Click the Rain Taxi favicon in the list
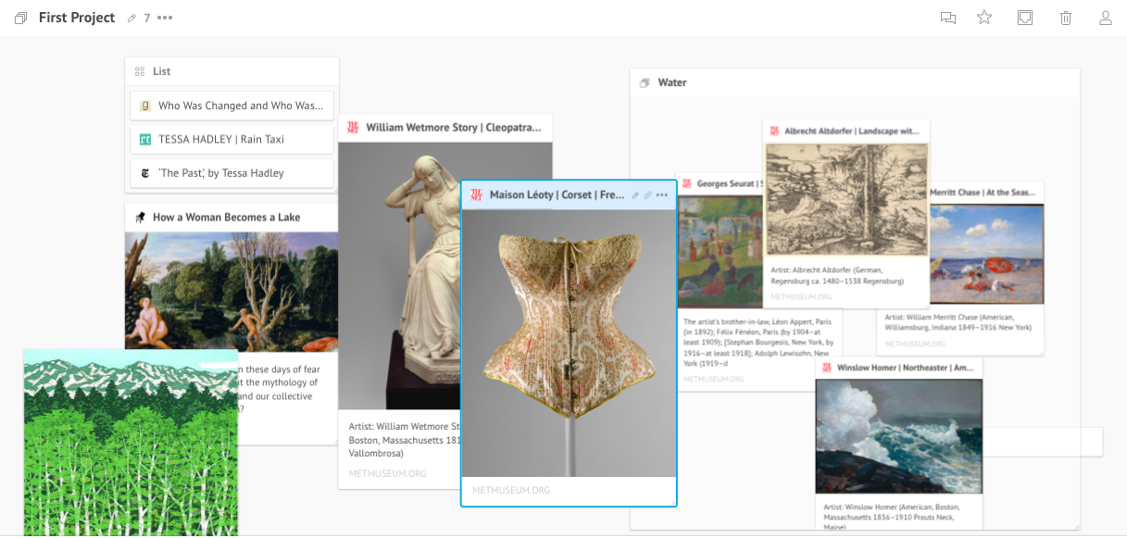Screen dimensions: 1127x538 (145, 139)
